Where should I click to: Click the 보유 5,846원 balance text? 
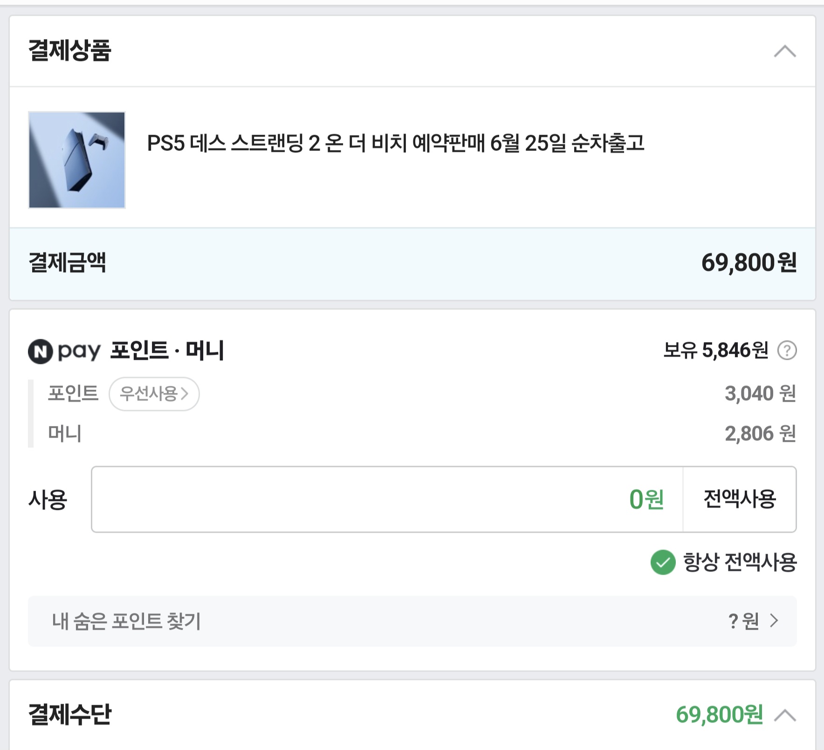[715, 351]
